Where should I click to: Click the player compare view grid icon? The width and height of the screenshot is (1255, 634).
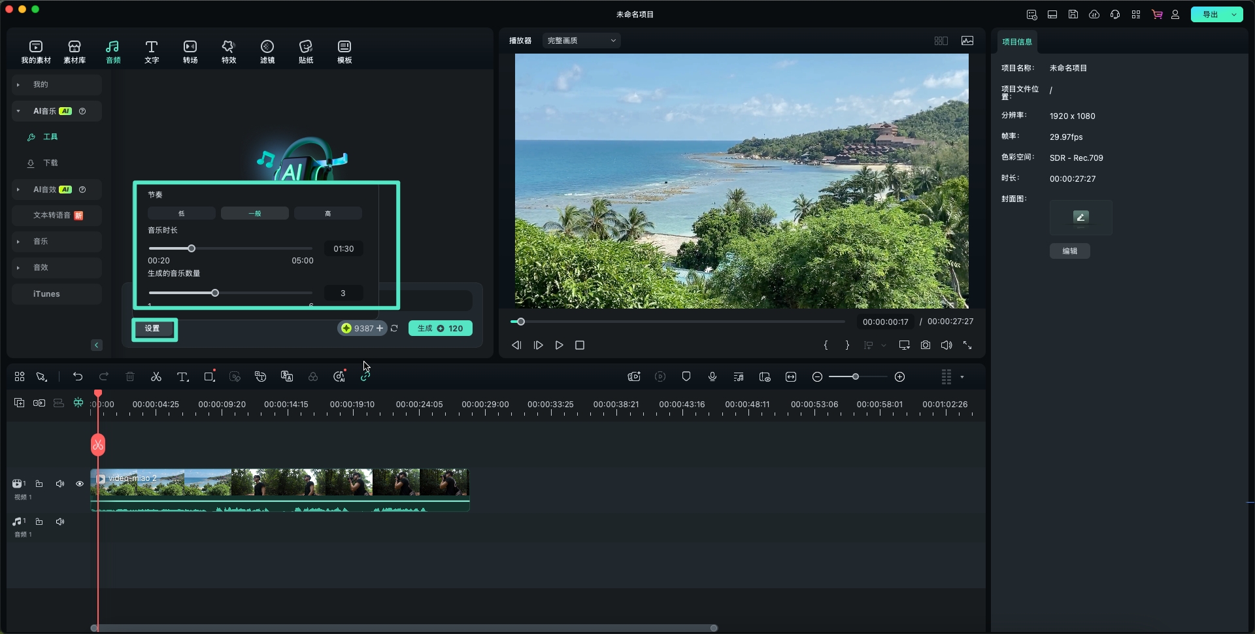coord(941,41)
